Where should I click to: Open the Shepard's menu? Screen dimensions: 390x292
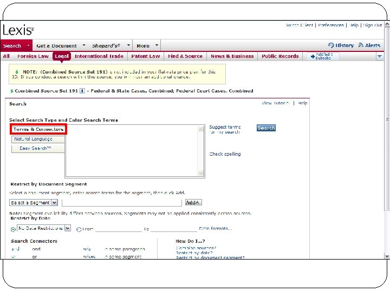[x=106, y=45]
